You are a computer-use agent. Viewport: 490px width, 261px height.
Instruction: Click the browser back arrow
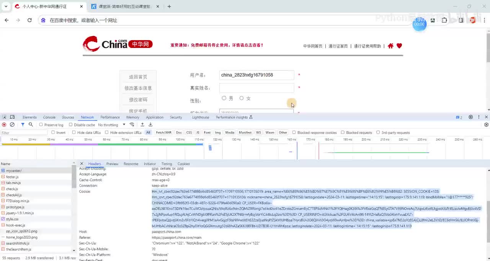pos(7,20)
